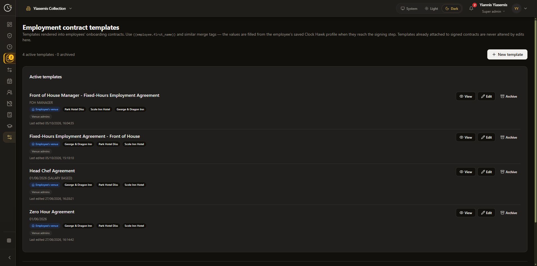Collapse the sidebar with the left chevron
The height and width of the screenshot is (266, 537).
(x=10, y=258)
